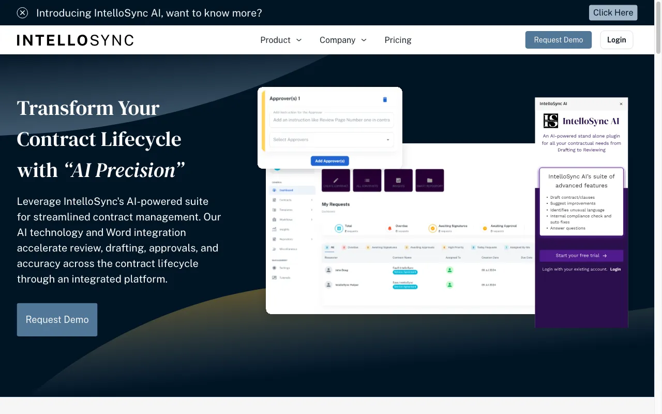Click the My Requests heading

336,204
